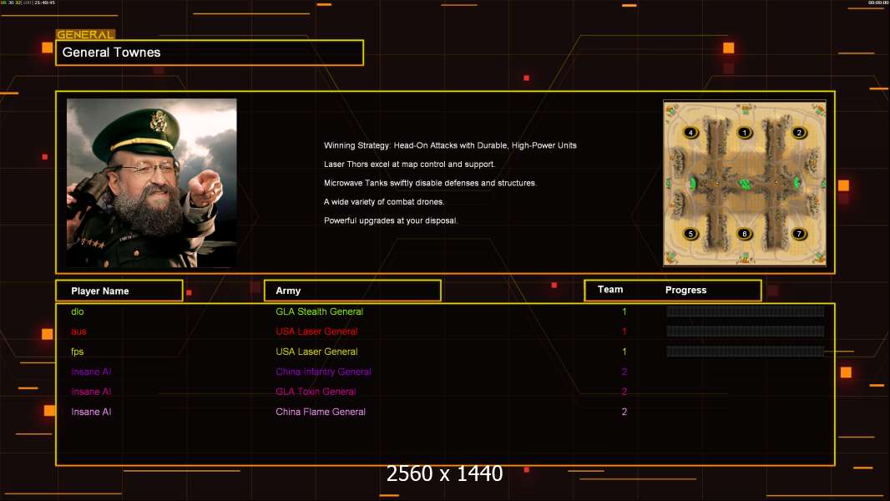
Task: Click the Powerful upgrades description line
Action: point(391,220)
